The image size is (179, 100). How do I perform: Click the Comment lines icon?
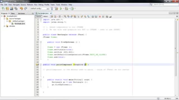pos(107,17)
